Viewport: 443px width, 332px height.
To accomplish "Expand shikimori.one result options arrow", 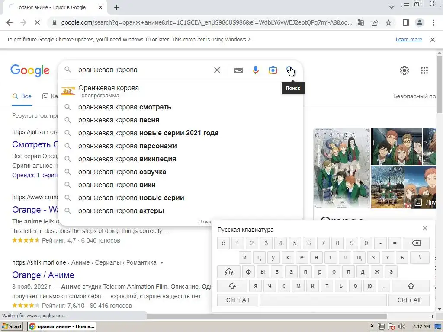I will click(x=162, y=262).
